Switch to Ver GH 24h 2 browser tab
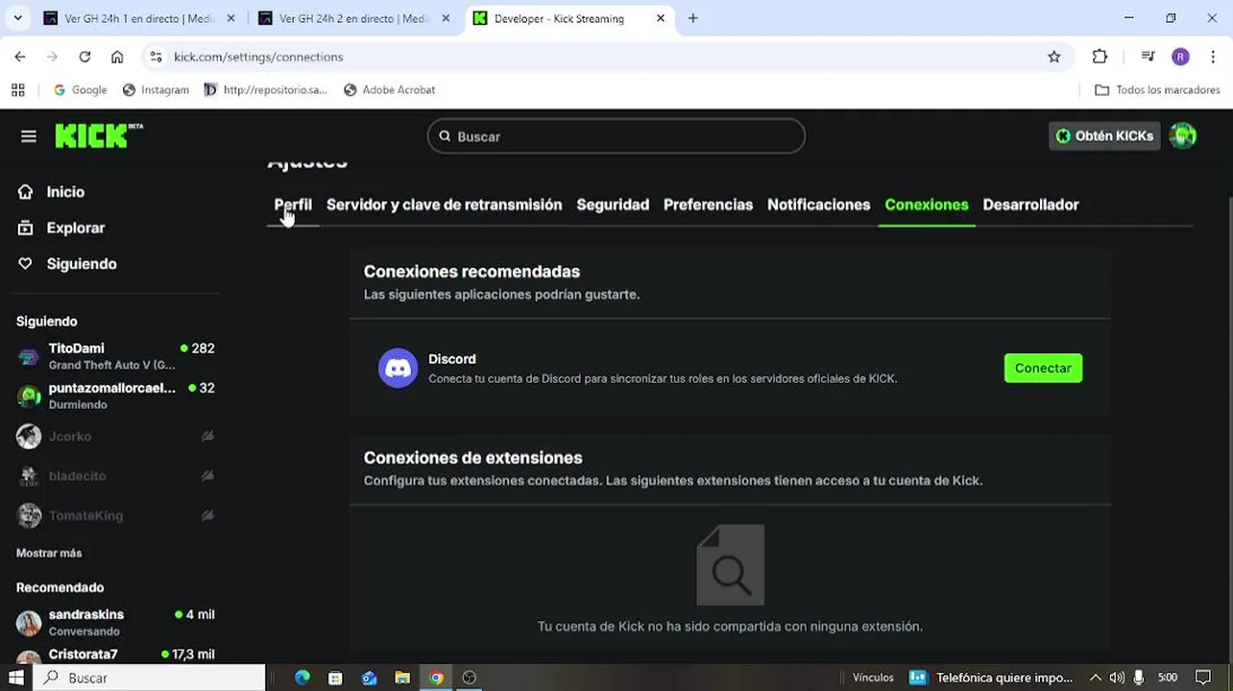 pyautogui.click(x=352, y=18)
